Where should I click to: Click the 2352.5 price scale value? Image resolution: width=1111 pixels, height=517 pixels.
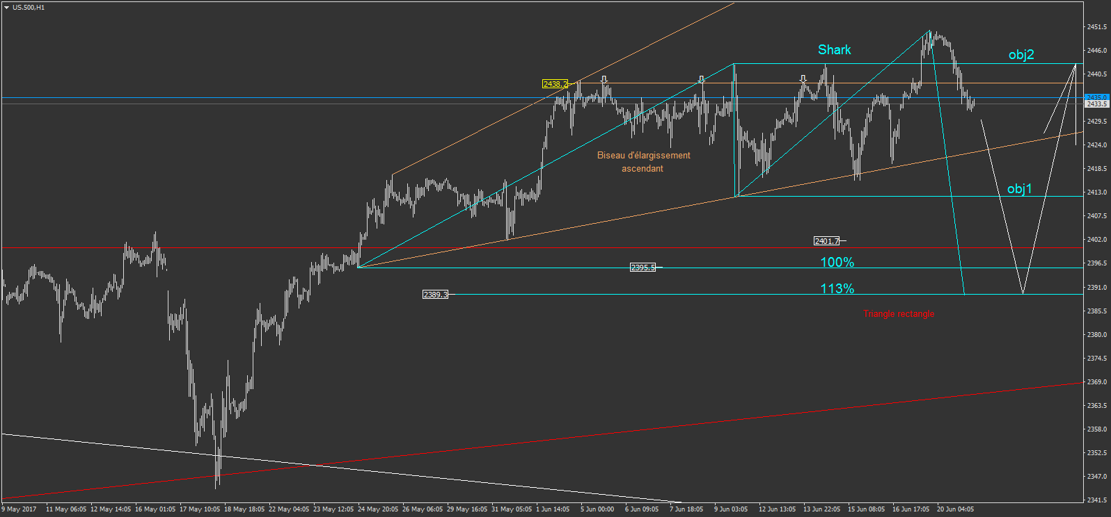1096,453
